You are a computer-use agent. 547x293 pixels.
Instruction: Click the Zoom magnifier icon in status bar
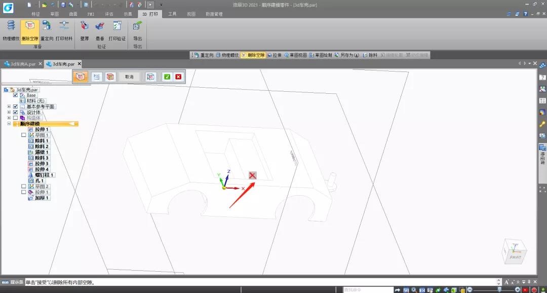pyautogui.click(x=414, y=290)
